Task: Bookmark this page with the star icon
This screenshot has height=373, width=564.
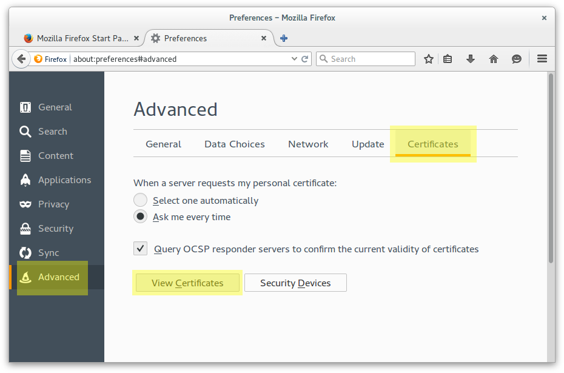Action: click(x=428, y=59)
